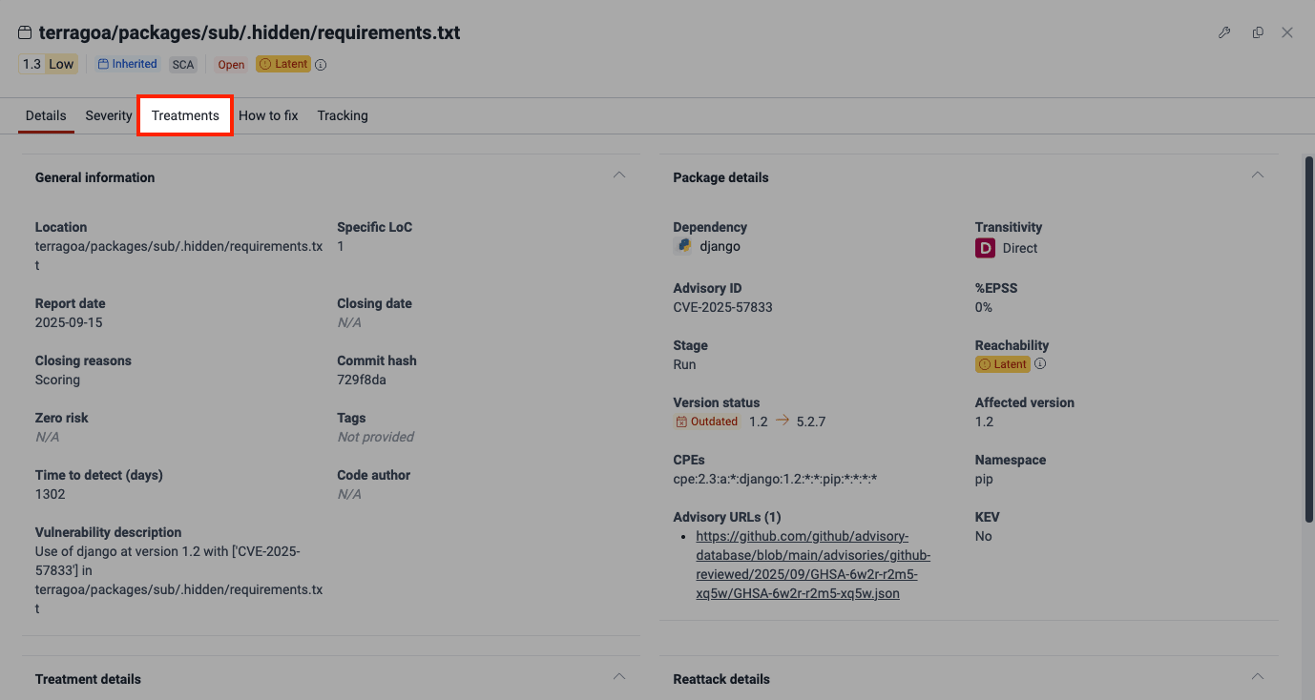The height and width of the screenshot is (700, 1315).
Task: Expand the Reattack details section
Action: point(1257,675)
